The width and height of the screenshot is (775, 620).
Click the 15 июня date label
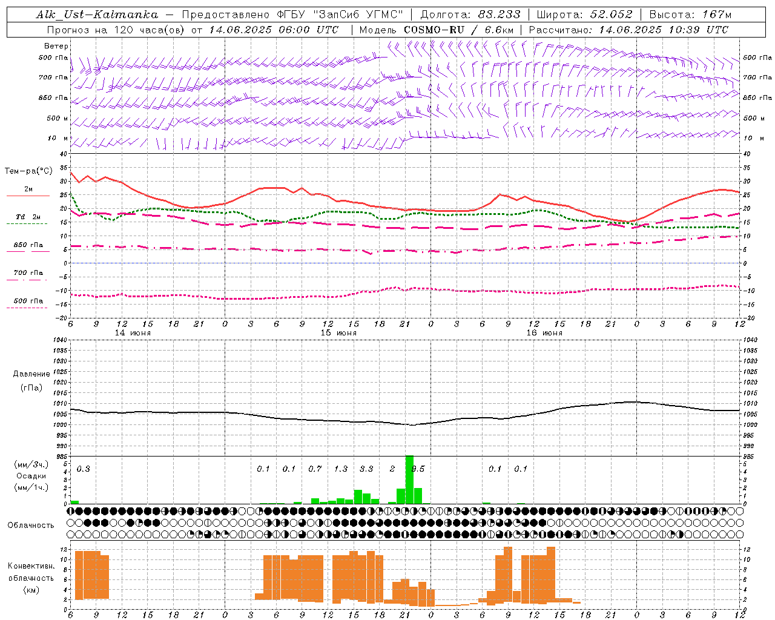click(338, 333)
